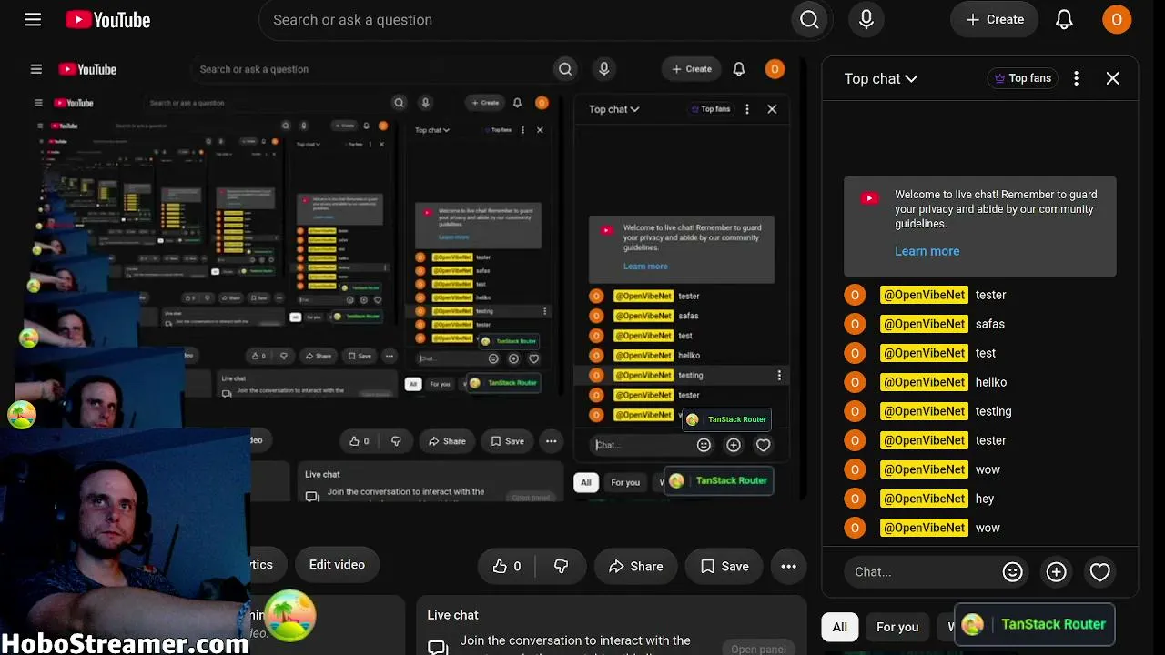Go to YouTube home via the header logo

point(107,19)
